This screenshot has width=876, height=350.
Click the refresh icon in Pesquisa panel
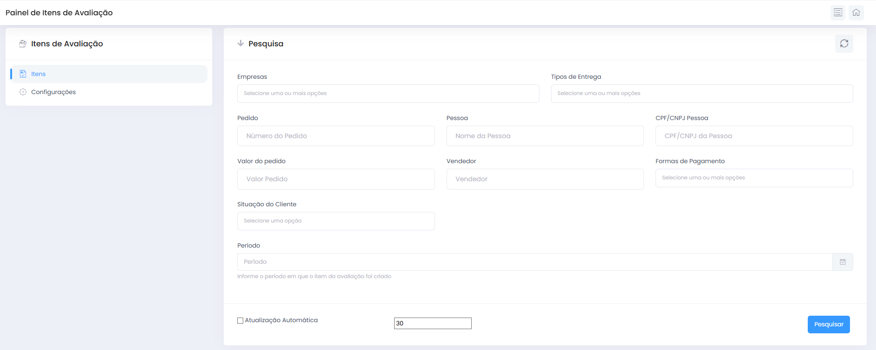pyautogui.click(x=844, y=44)
